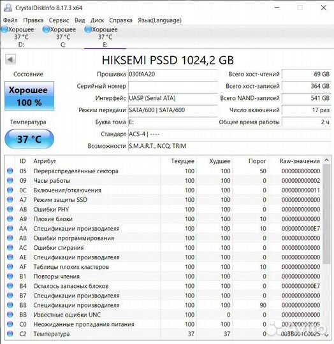This screenshot has height=344, width=334.
Task: Select the Режим защиты SSD attribute text
Action: click(x=60, y=200)
